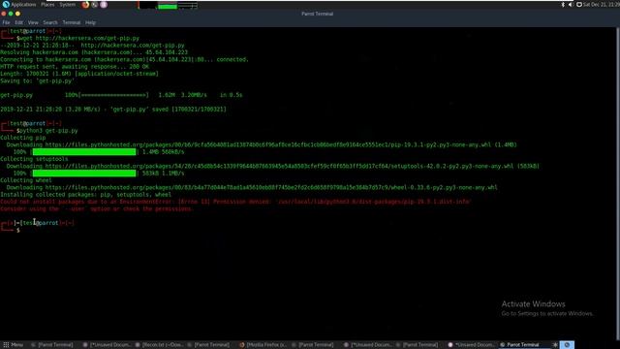Click the purple launcher icon in top panel

[104, 5]
